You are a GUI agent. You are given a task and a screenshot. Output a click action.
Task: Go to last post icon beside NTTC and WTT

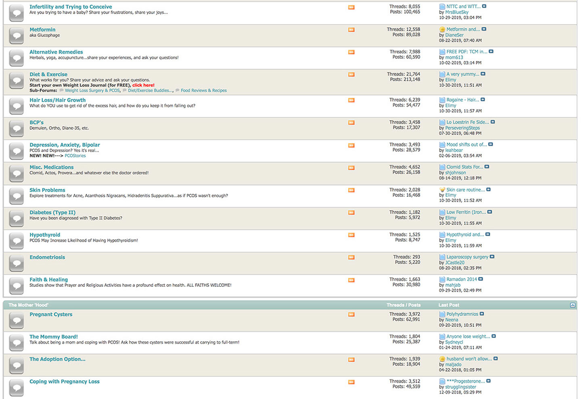(484, 6)
